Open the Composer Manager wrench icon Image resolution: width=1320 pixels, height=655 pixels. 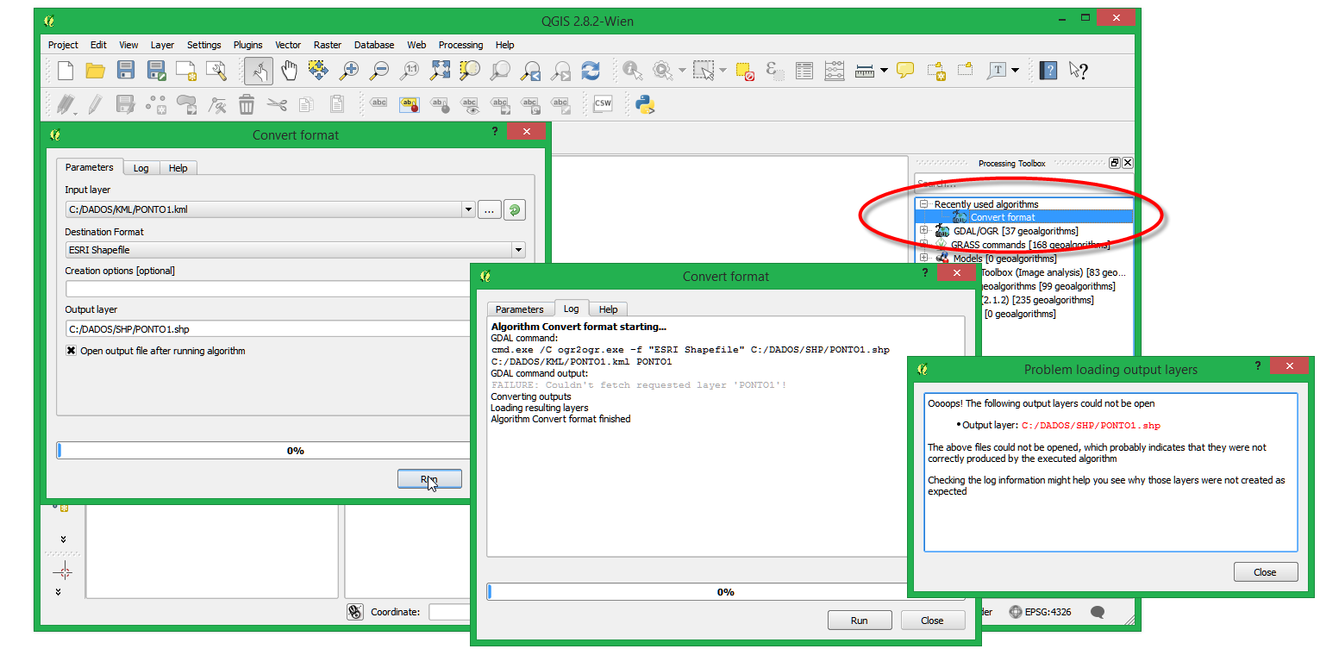point(216,71)
